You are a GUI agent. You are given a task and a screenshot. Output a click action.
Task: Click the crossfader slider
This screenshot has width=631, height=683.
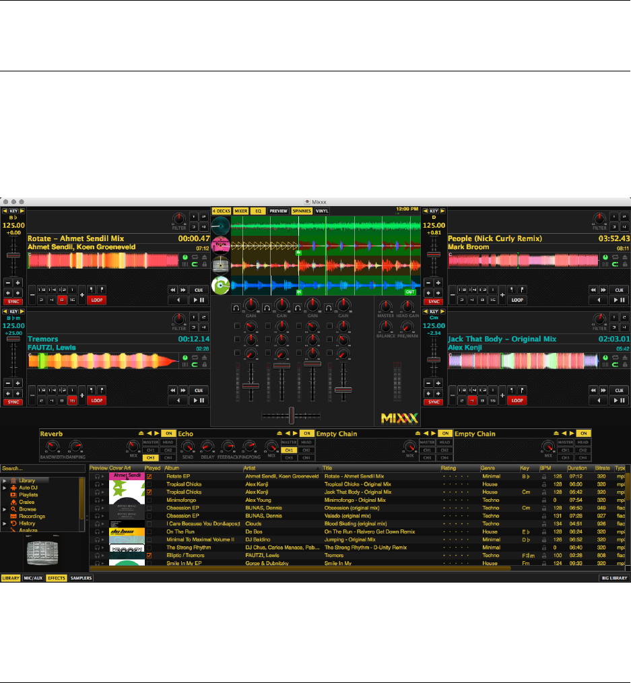pyautogui.click(x=292, y=416)
